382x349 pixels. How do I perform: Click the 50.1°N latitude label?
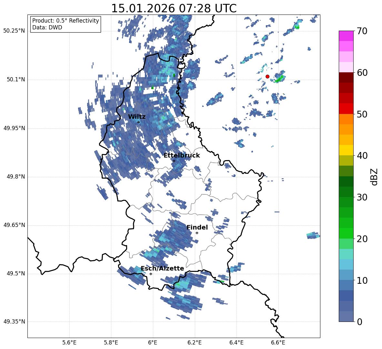click(x=16, y=80)
